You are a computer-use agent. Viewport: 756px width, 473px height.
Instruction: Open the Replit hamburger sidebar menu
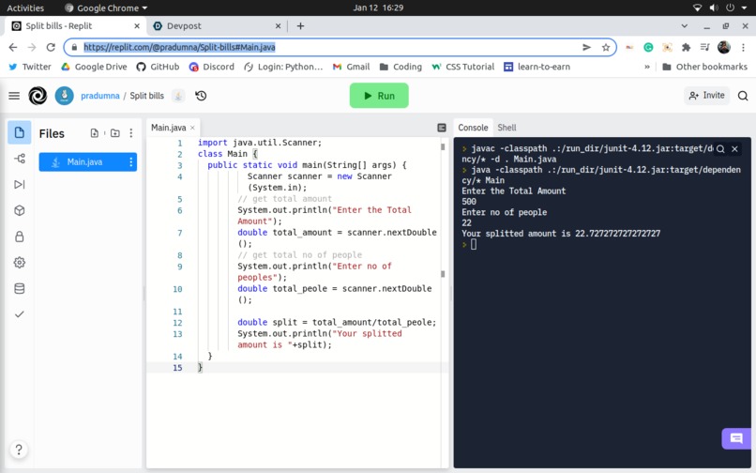pyautogui.click(x=14, y=96)
